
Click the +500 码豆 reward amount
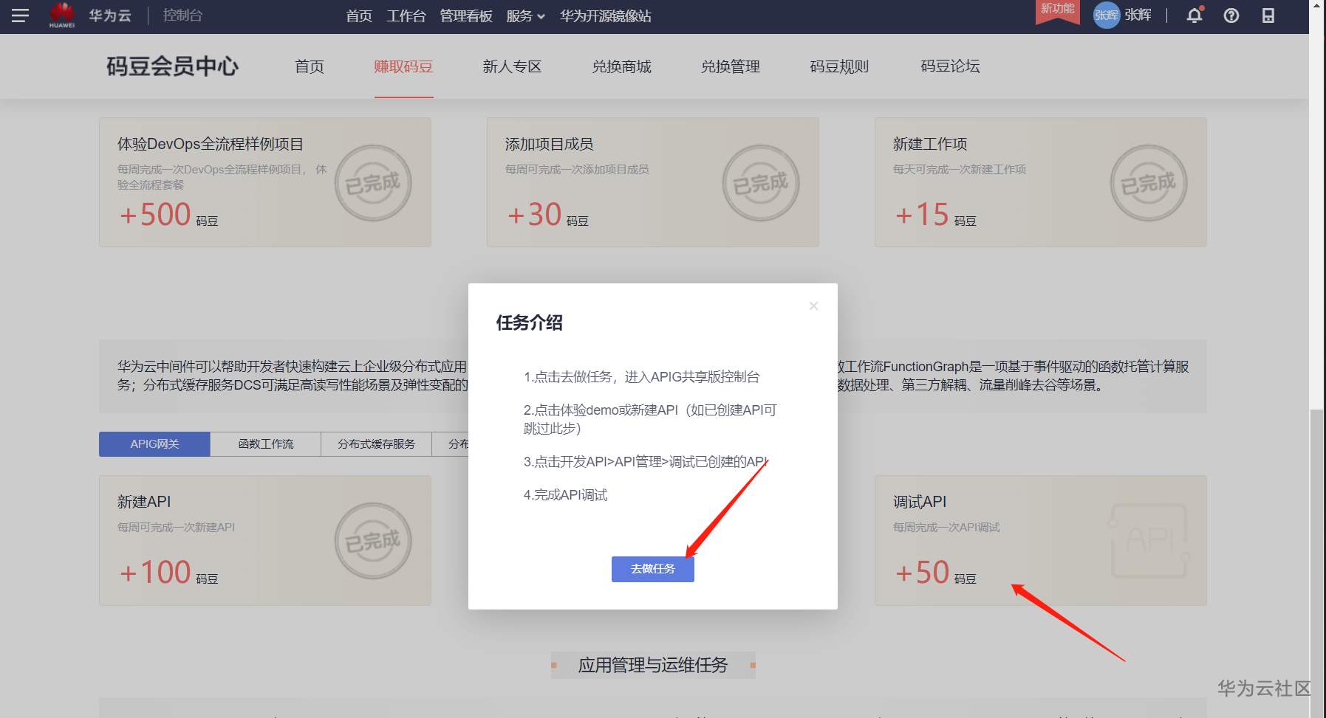click(168, 215)
